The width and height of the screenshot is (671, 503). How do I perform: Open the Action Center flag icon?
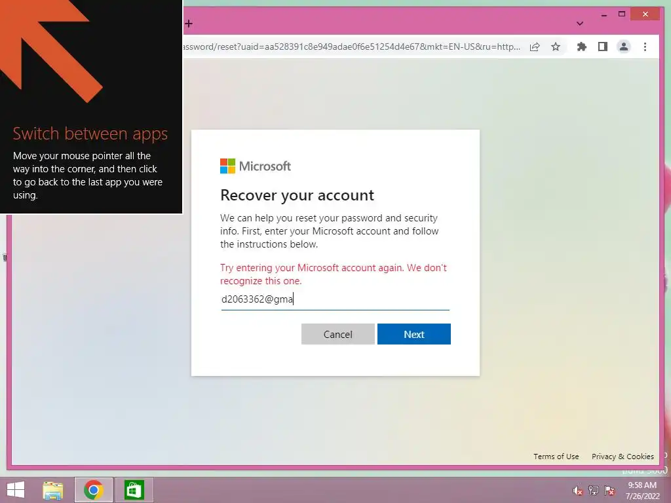(x=609, y=491)
